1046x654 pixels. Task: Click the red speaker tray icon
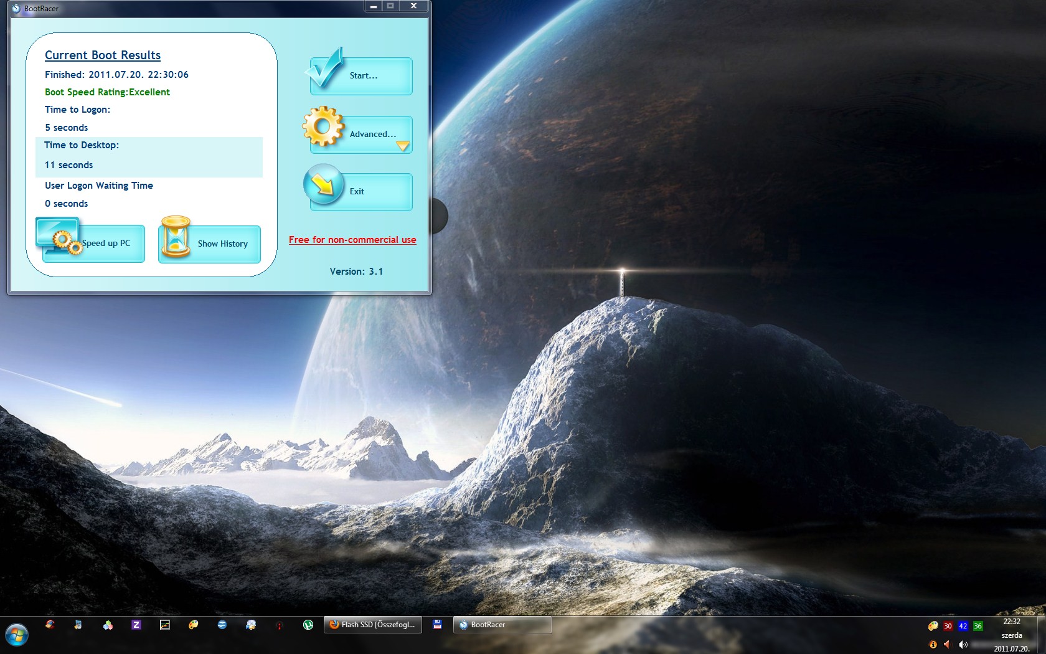tap(948, 644)
